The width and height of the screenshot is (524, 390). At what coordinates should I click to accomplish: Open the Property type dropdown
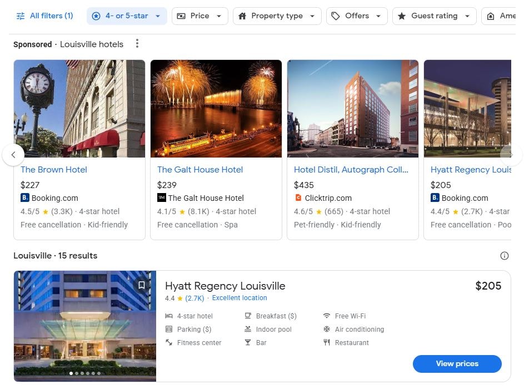277,16
